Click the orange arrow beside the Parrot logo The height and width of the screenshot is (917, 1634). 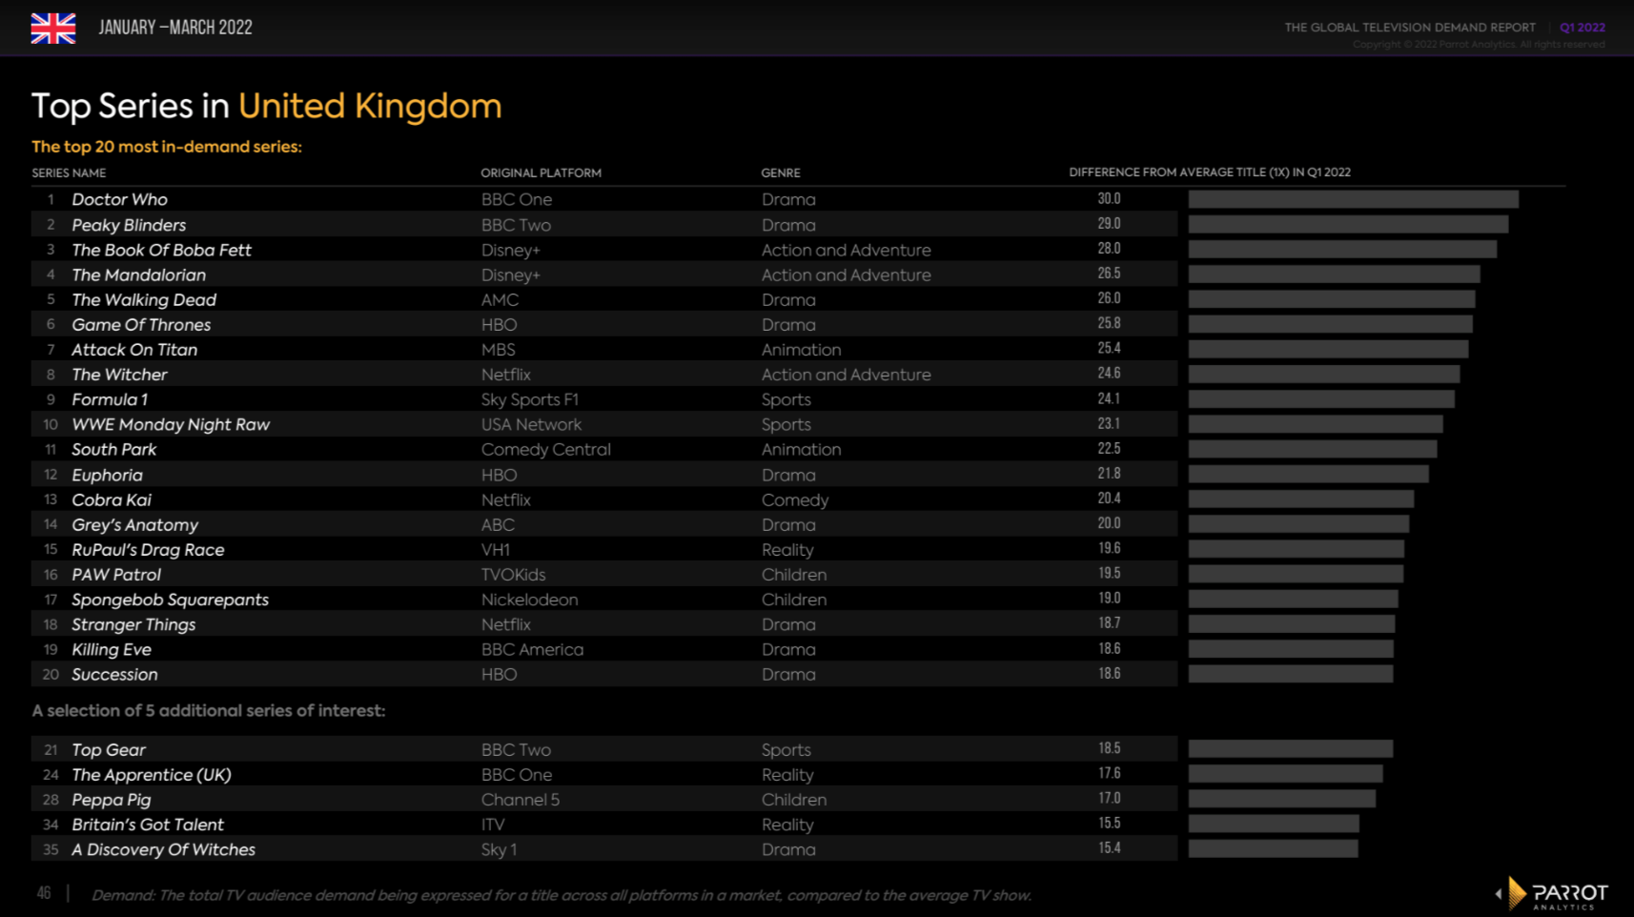(1516, 894)
